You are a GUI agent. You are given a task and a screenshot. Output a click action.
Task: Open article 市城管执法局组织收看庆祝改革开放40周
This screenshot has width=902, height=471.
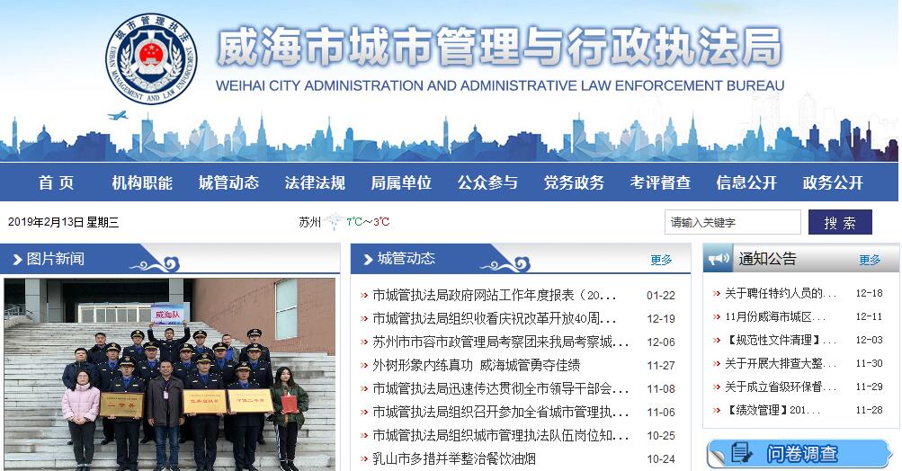point(494,318)
